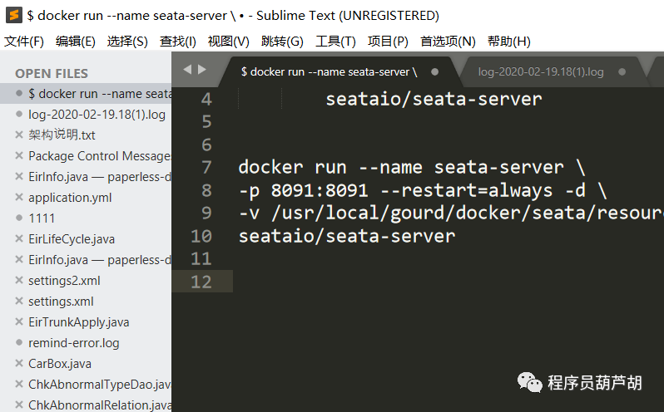
Task: Open EirTrunkApply.java in open files list
Action: [x=79, y=322]
